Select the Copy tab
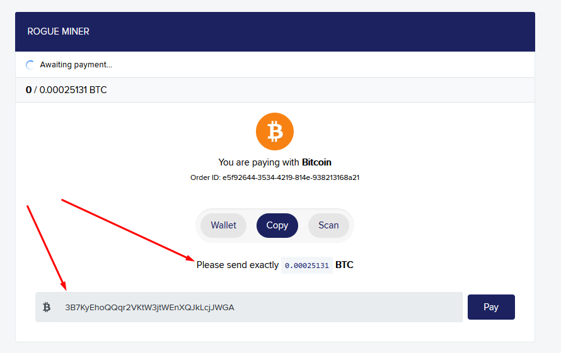 point(277,225)
